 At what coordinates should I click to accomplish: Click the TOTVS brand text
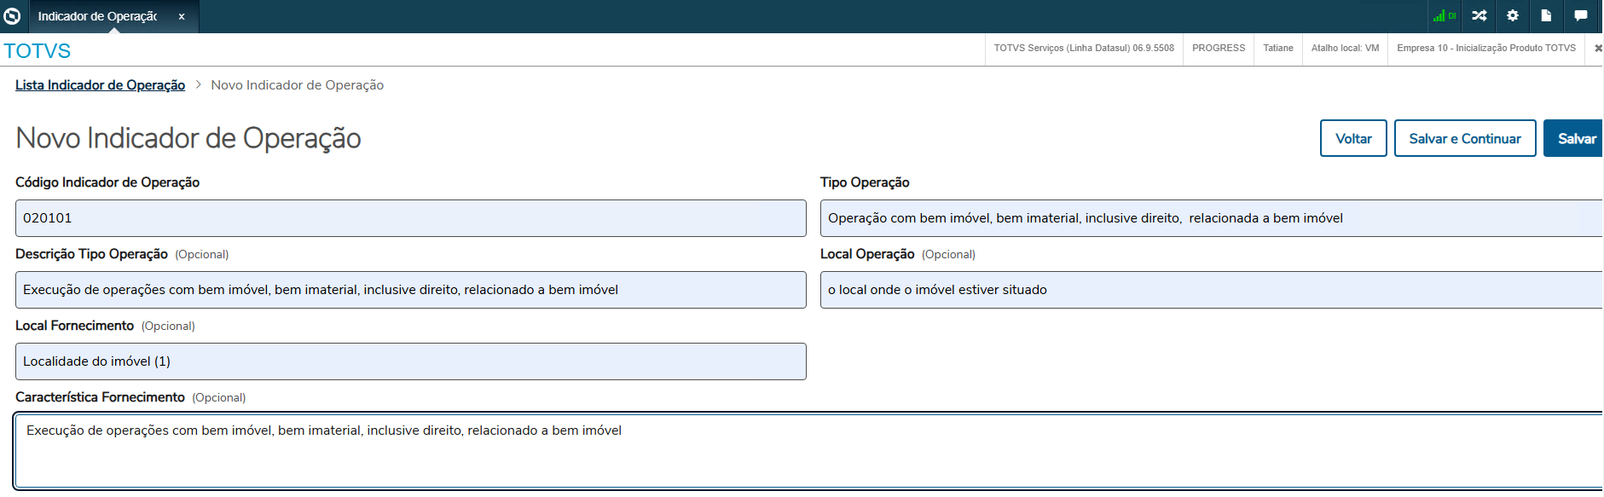pyautogui.click(x=38, y=51)
